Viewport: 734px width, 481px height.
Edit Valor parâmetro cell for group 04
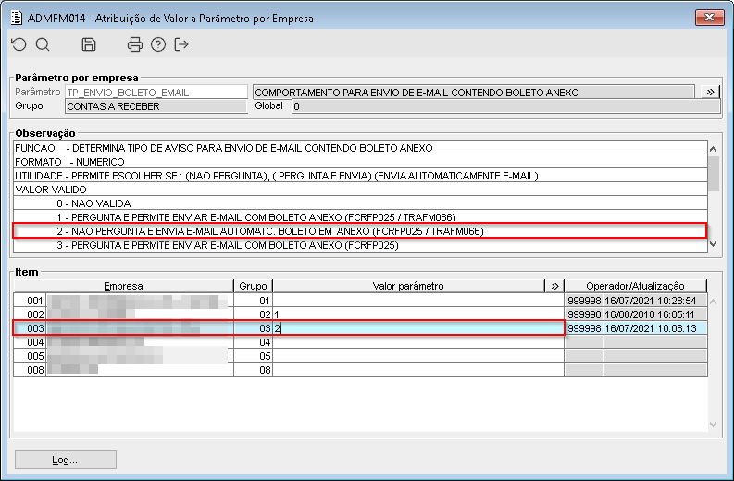click(418, 342)
